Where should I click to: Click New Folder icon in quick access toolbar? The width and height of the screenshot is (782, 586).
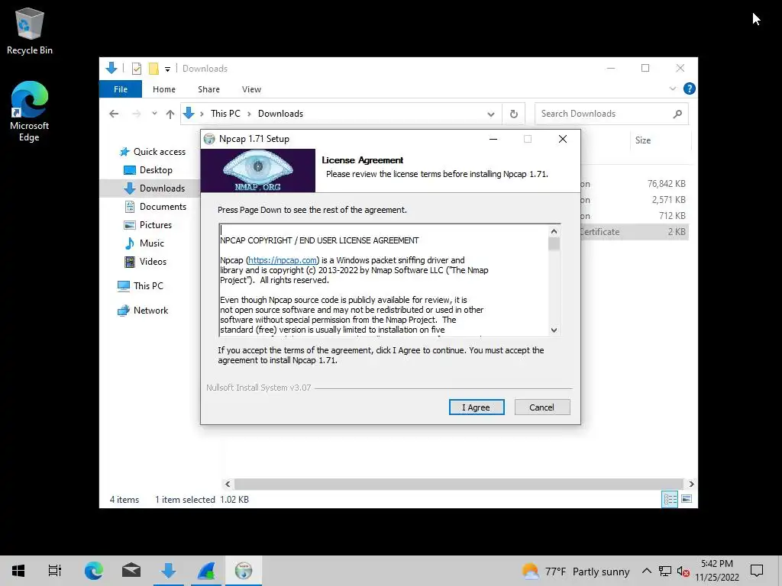(x=153, y=68)
